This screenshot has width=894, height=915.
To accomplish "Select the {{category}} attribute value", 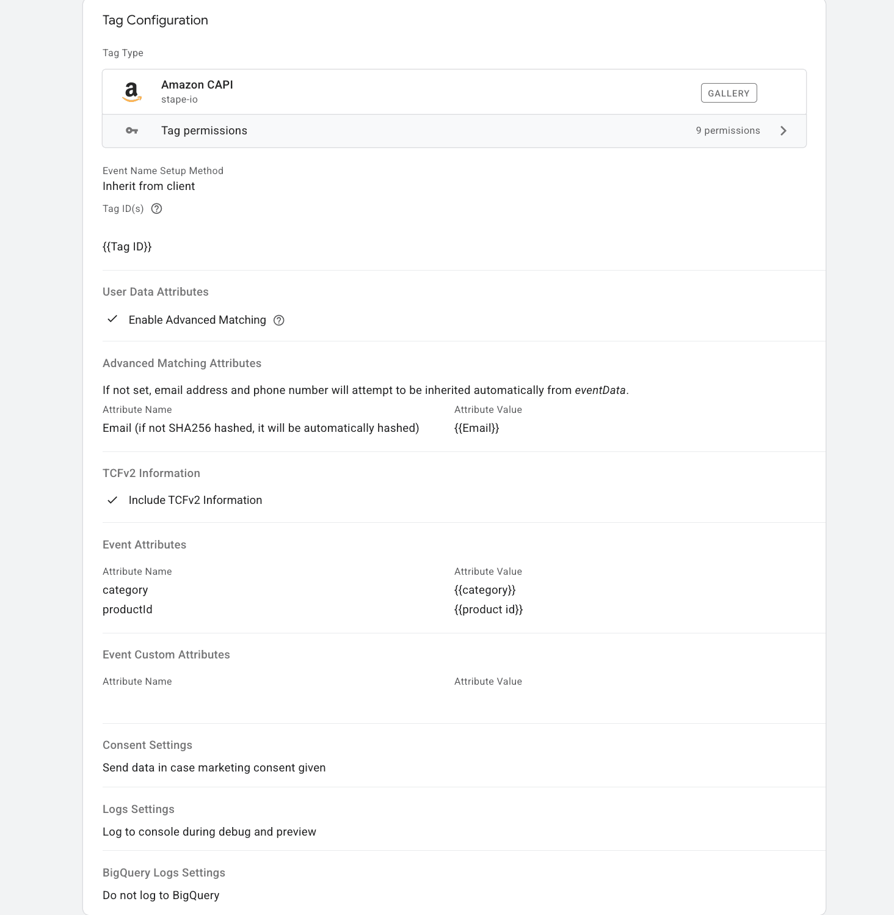I will tap(485, 590).
